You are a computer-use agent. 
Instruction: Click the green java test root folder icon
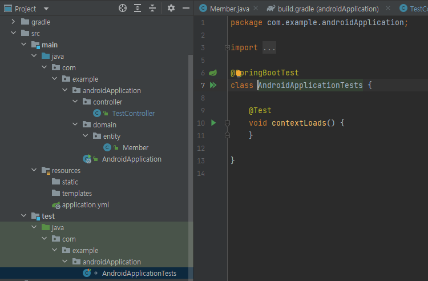[46, 227]
